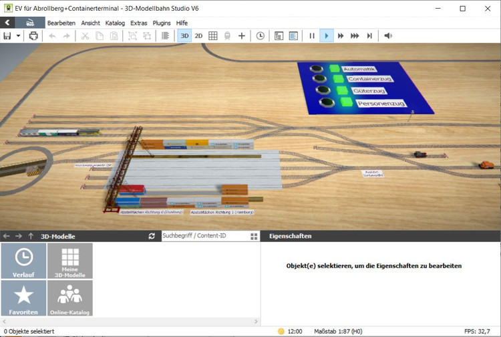Click the back chevron in menu bar

[7, 23]
